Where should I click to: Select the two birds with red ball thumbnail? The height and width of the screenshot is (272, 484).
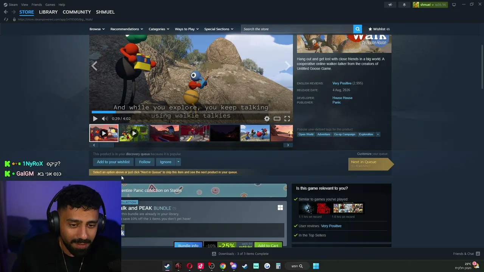(255, 133)
